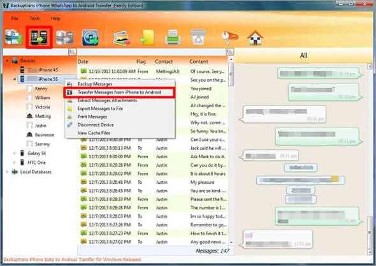Open the Backuptrans Windows Released link
This screenshot has height=266, width=376.
point(73,259)
